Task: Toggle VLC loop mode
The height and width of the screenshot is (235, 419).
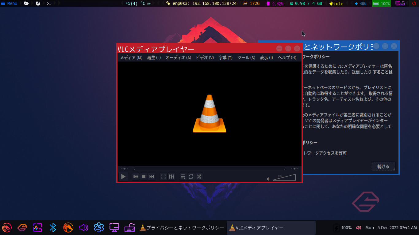Action: click(x=191, y=177)
